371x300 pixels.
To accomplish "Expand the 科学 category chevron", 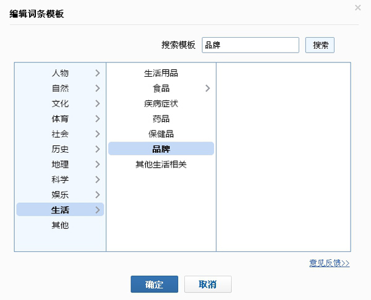I will [97, 179].
